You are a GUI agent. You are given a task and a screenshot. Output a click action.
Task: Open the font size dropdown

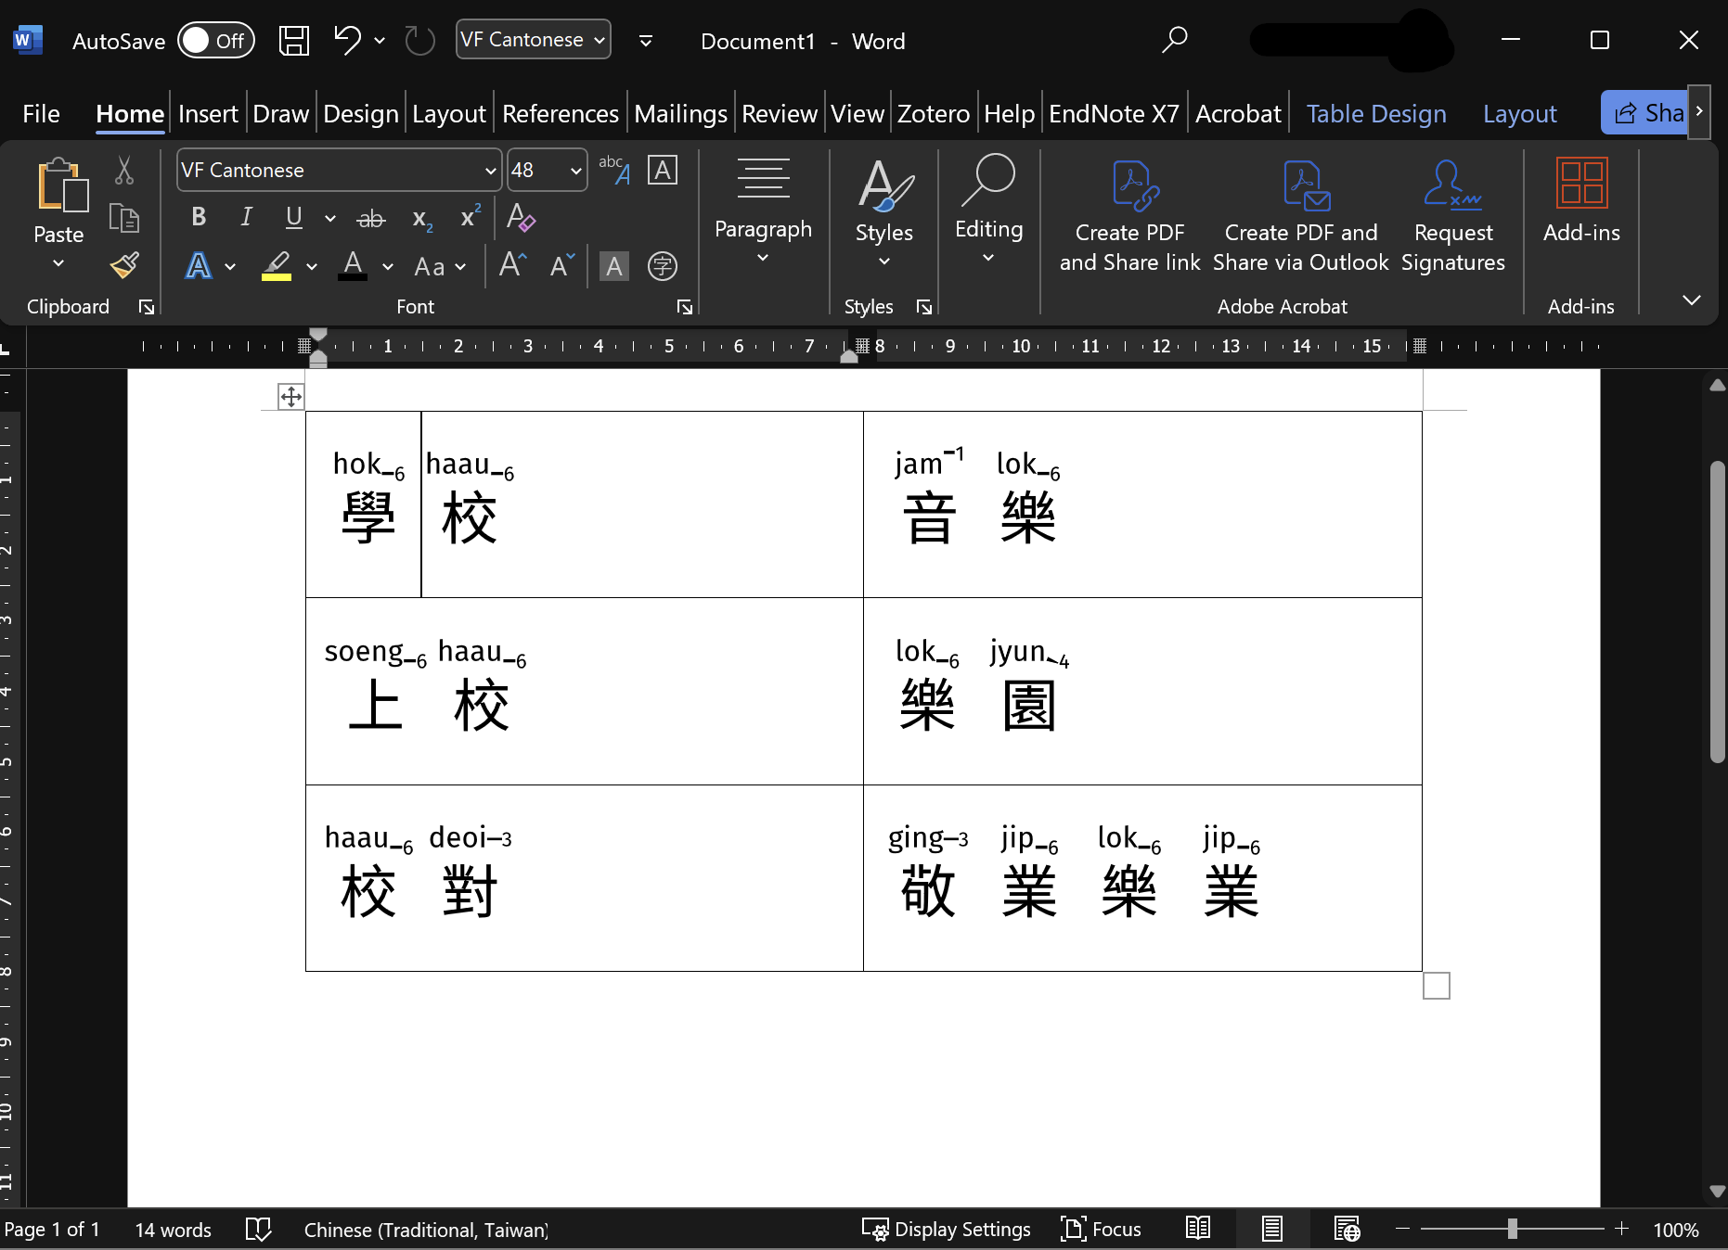pyautogui.click(x=575, y=171)
